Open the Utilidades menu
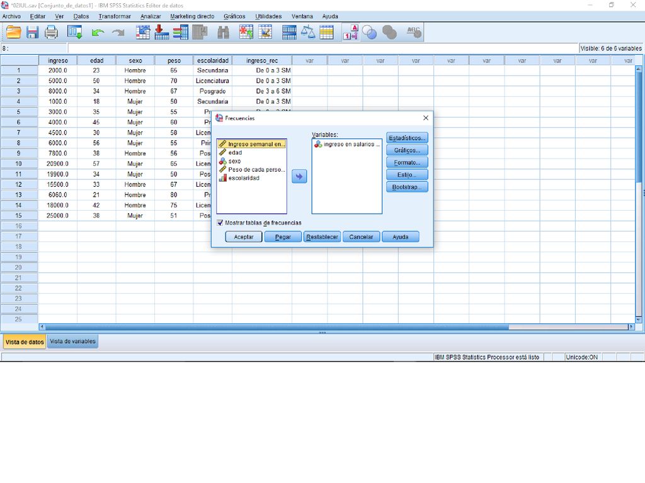The width and height of the screenshot is (645, 483). pos(268,16)
